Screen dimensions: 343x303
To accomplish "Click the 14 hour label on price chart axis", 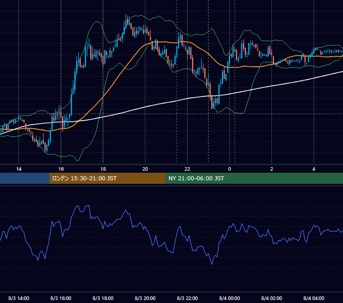I will (19, 169).
